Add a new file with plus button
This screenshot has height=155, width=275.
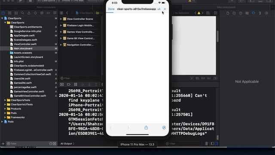point(3,143)
